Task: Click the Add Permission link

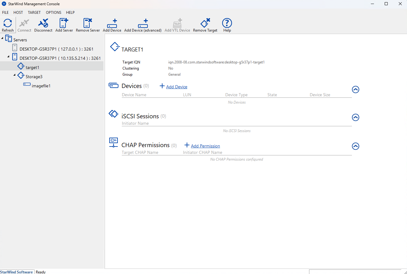Action: (x=205, y=146)
